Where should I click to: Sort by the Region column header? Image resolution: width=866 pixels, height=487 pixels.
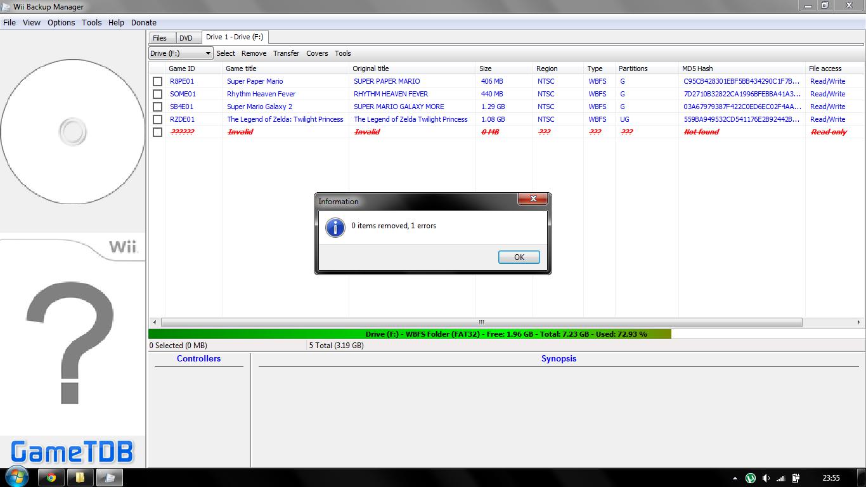pyautogui.click(x=558, y=68)
